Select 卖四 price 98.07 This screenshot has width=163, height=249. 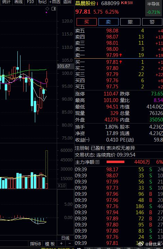pyautogui.click(x=112, y=37)
